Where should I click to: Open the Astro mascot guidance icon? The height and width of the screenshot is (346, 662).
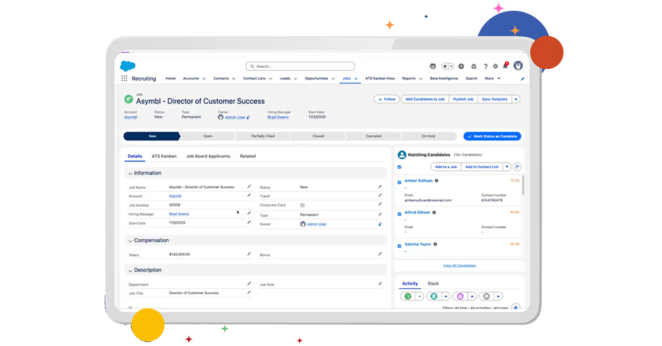[x=433, y=66]
